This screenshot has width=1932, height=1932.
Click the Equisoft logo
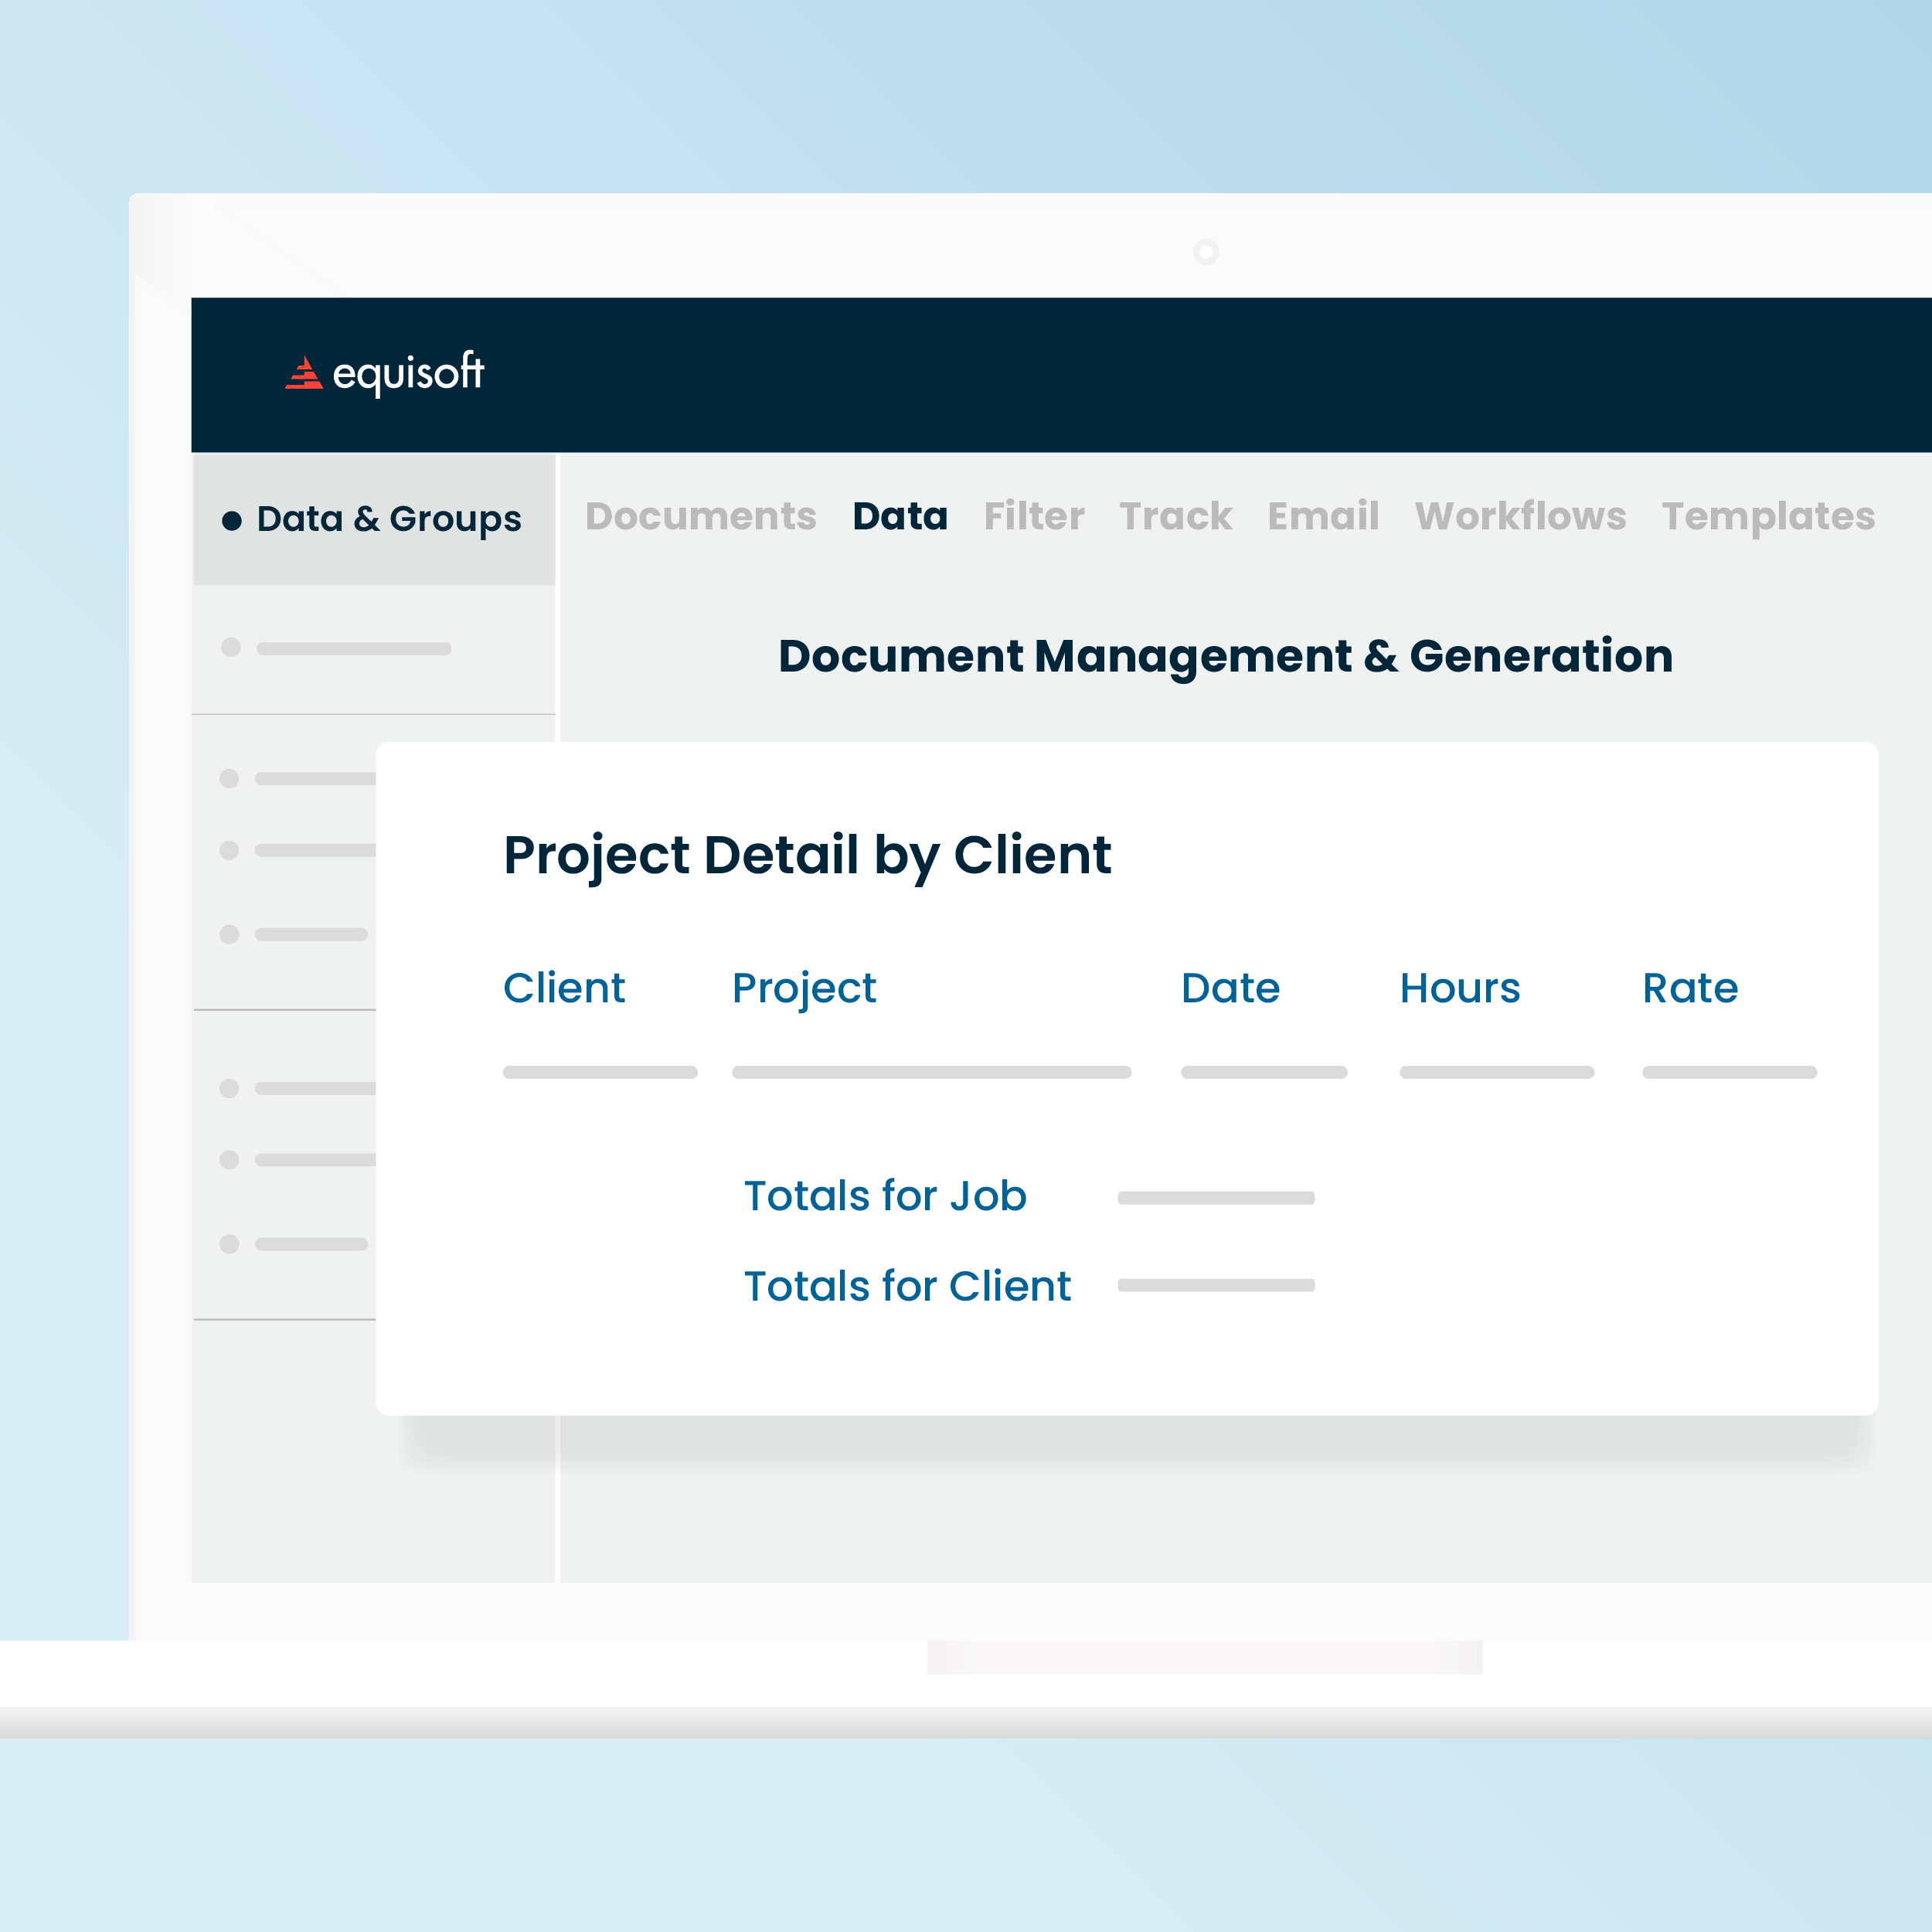coord(385,373)
